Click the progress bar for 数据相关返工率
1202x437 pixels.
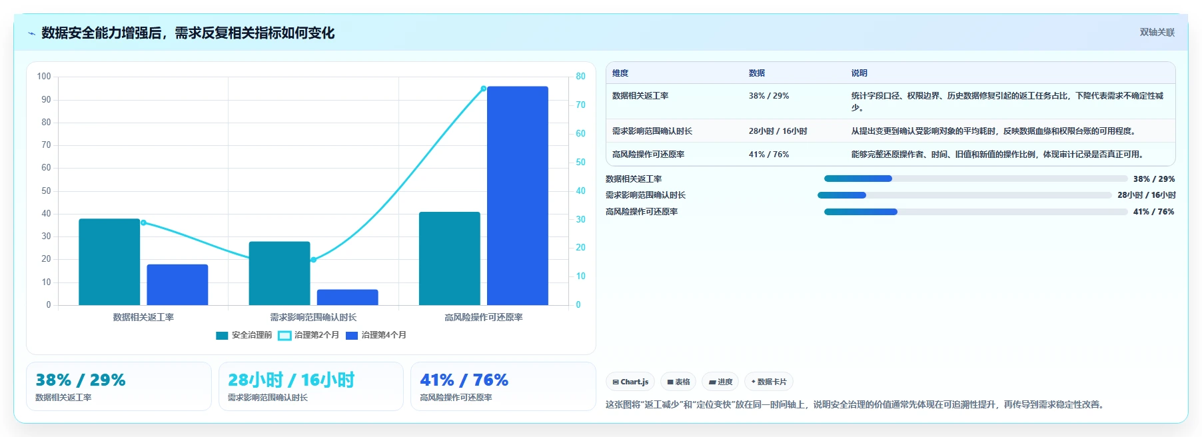975,179
